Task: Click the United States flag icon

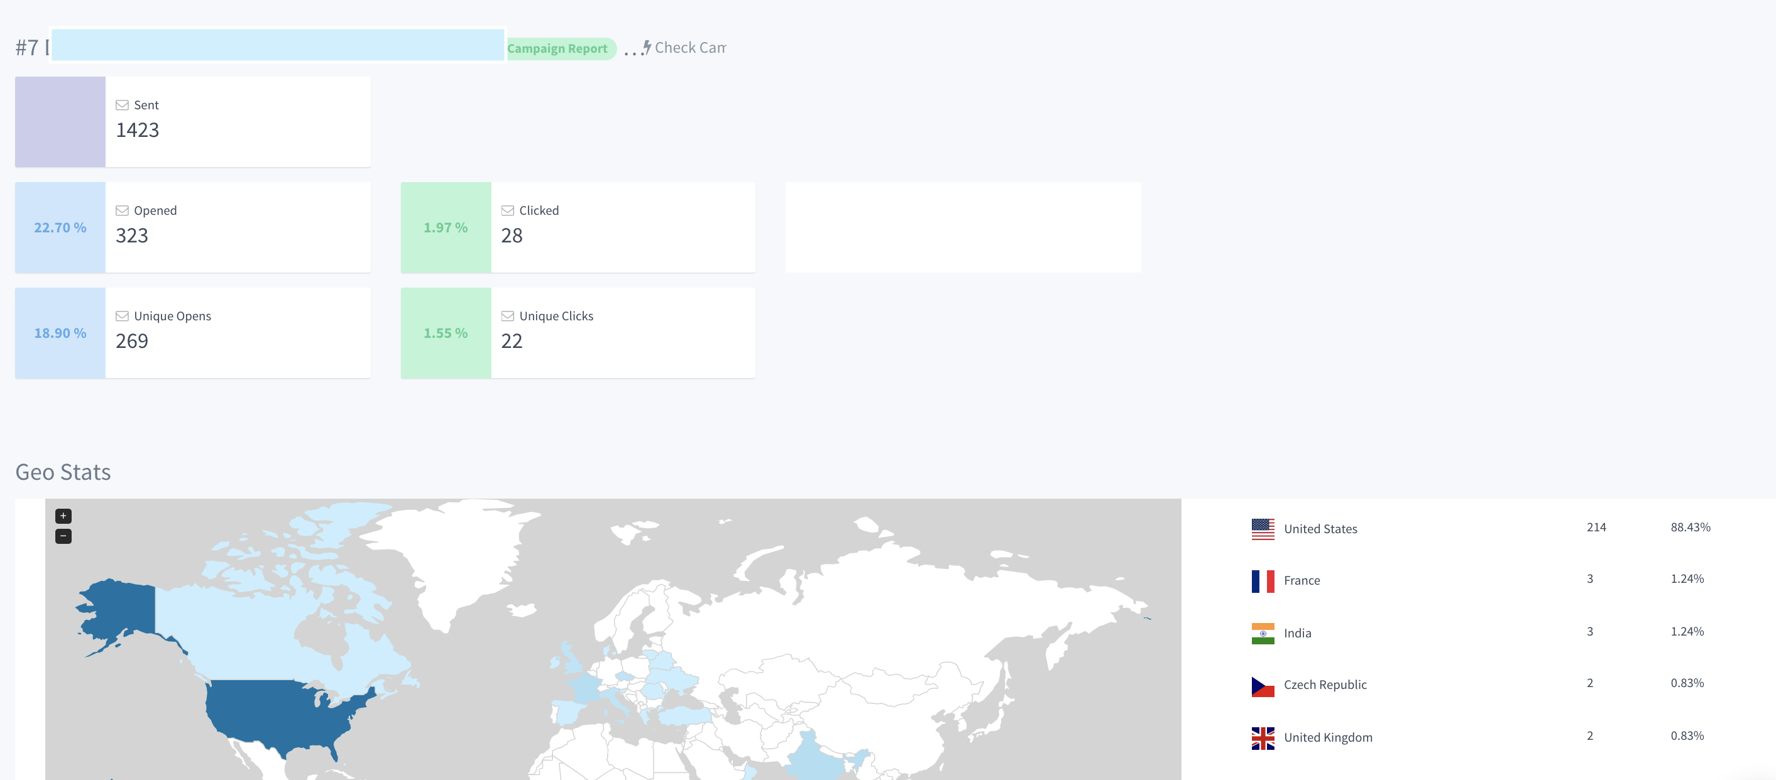Action: pos(1261,528)
